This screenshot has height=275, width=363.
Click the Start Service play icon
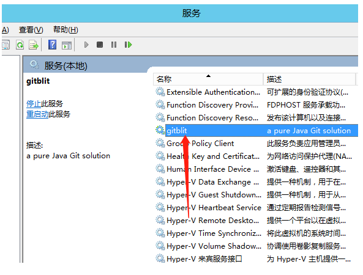[86, 45]
